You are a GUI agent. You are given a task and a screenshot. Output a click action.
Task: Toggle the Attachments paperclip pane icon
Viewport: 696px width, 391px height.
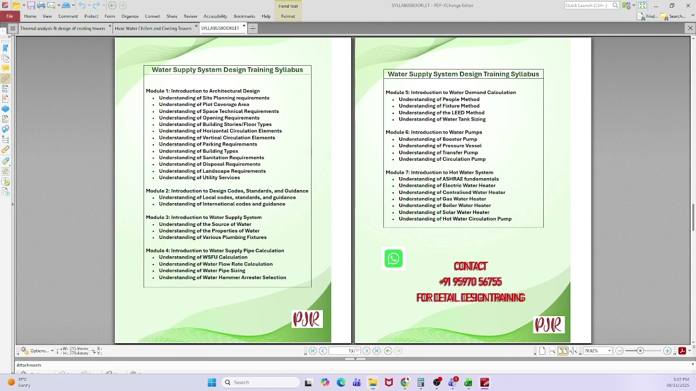click(x=5, y=78)
